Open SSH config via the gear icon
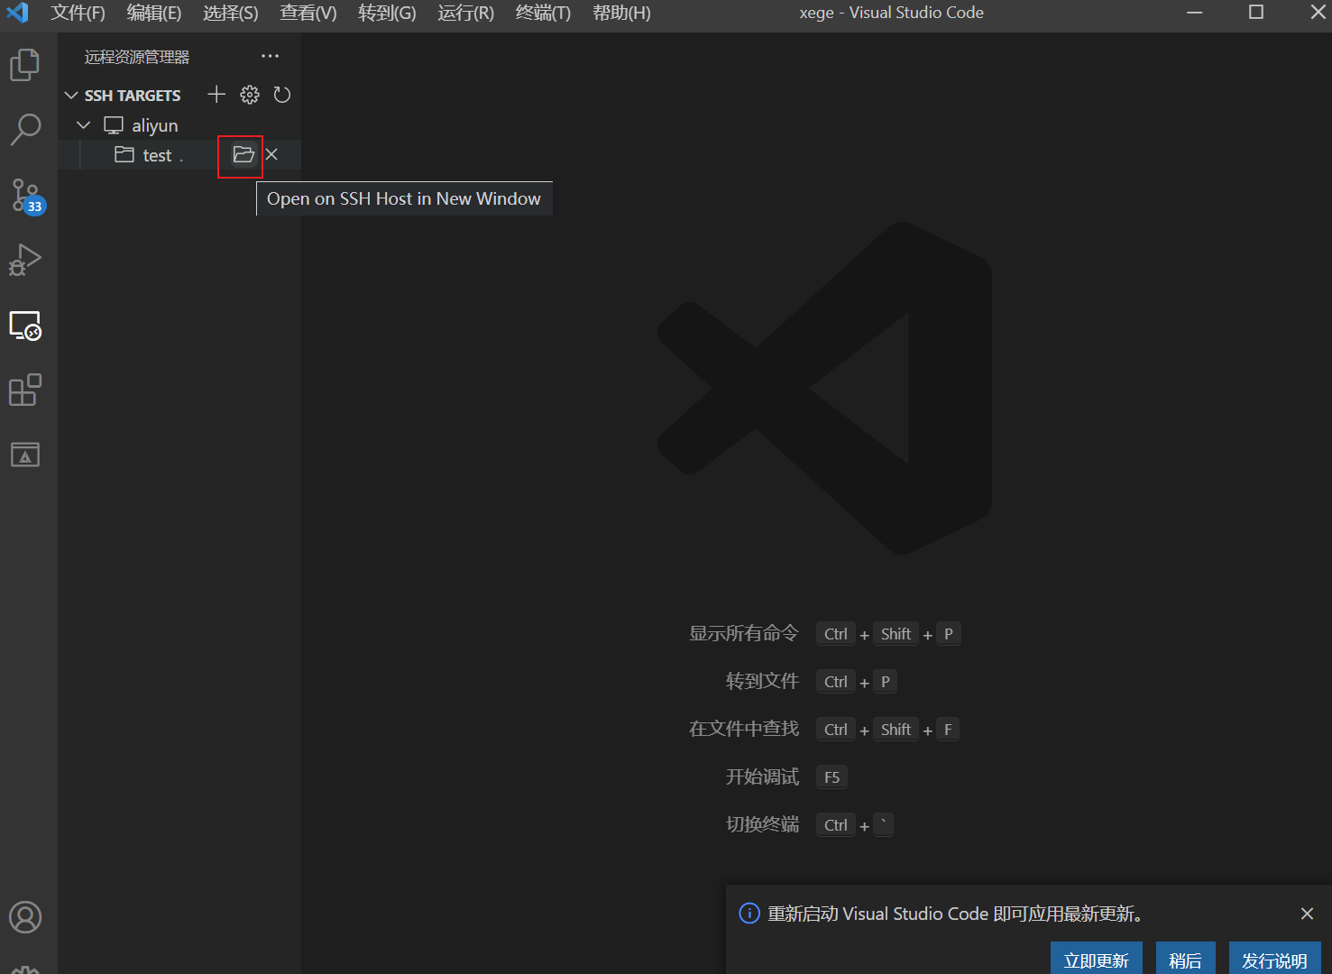 coord(250,95)
